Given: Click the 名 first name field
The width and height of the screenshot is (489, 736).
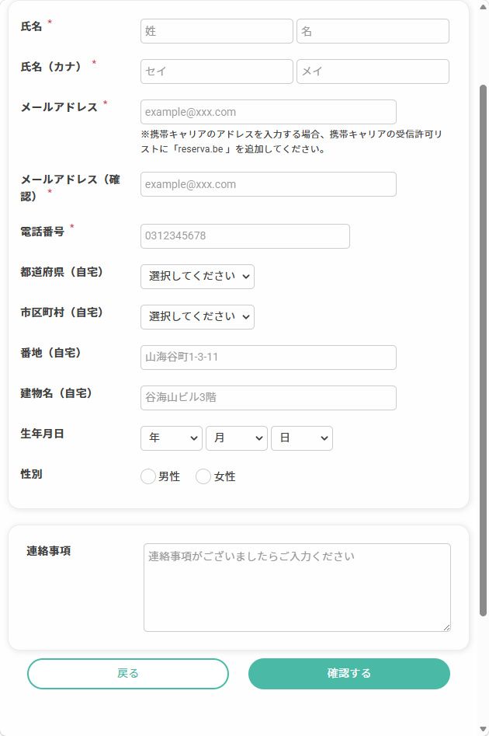Looking at the screenshot, I should [x=373, y=31].
